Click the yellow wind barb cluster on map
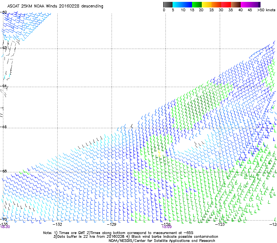This screenshot has width=277, height=243. tap(159, 153)
